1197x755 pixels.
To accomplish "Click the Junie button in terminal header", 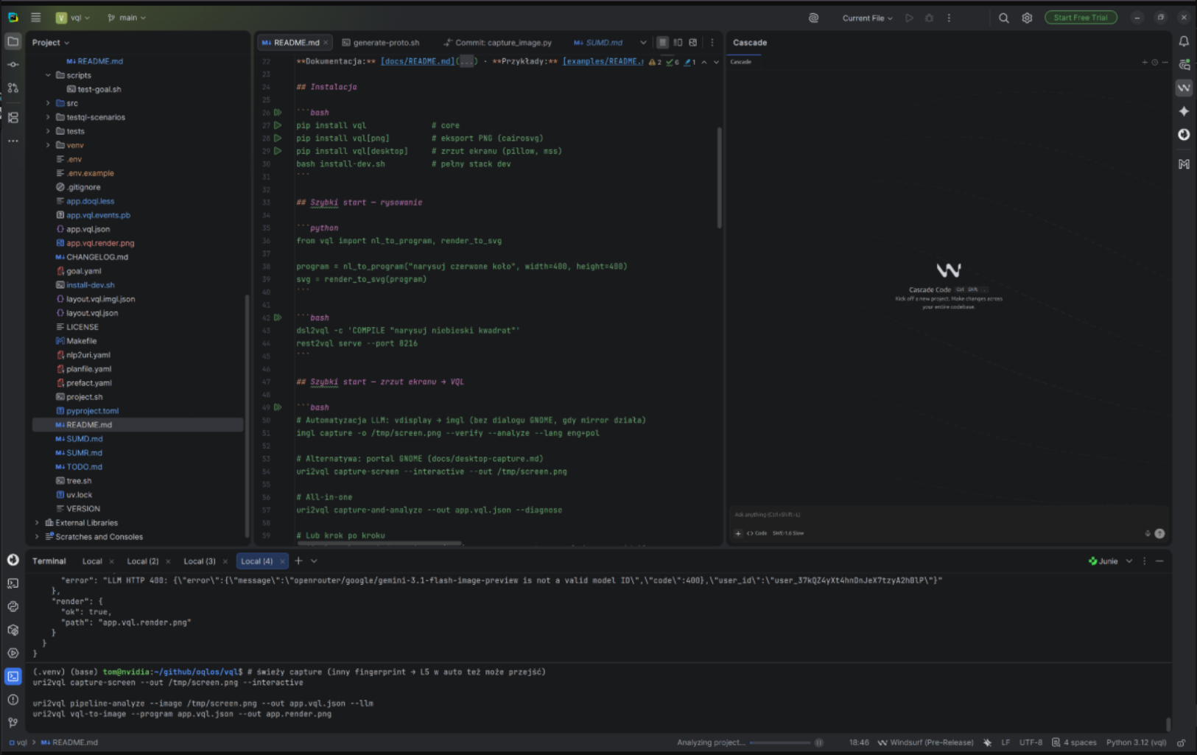I will coord(1103,561).
